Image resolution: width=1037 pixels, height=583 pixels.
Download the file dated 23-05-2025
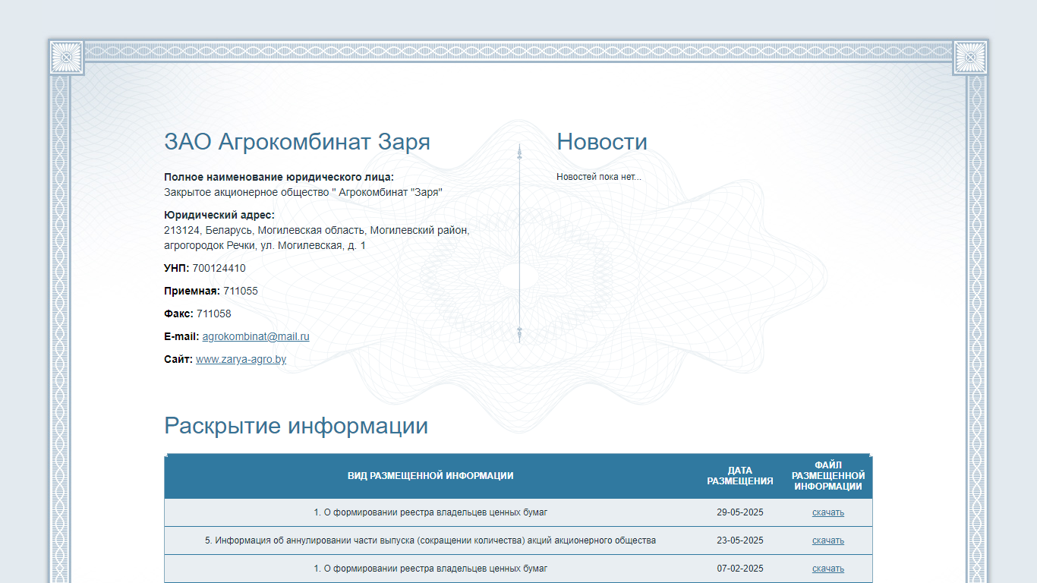click(827, 540)
